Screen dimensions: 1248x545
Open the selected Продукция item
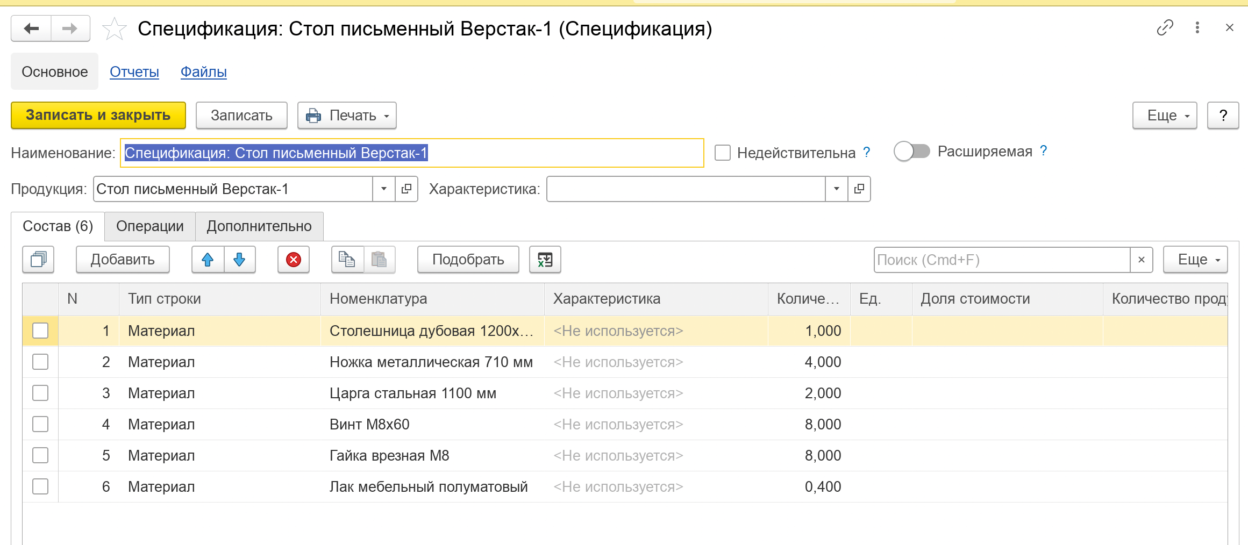(x=407, y=189)
